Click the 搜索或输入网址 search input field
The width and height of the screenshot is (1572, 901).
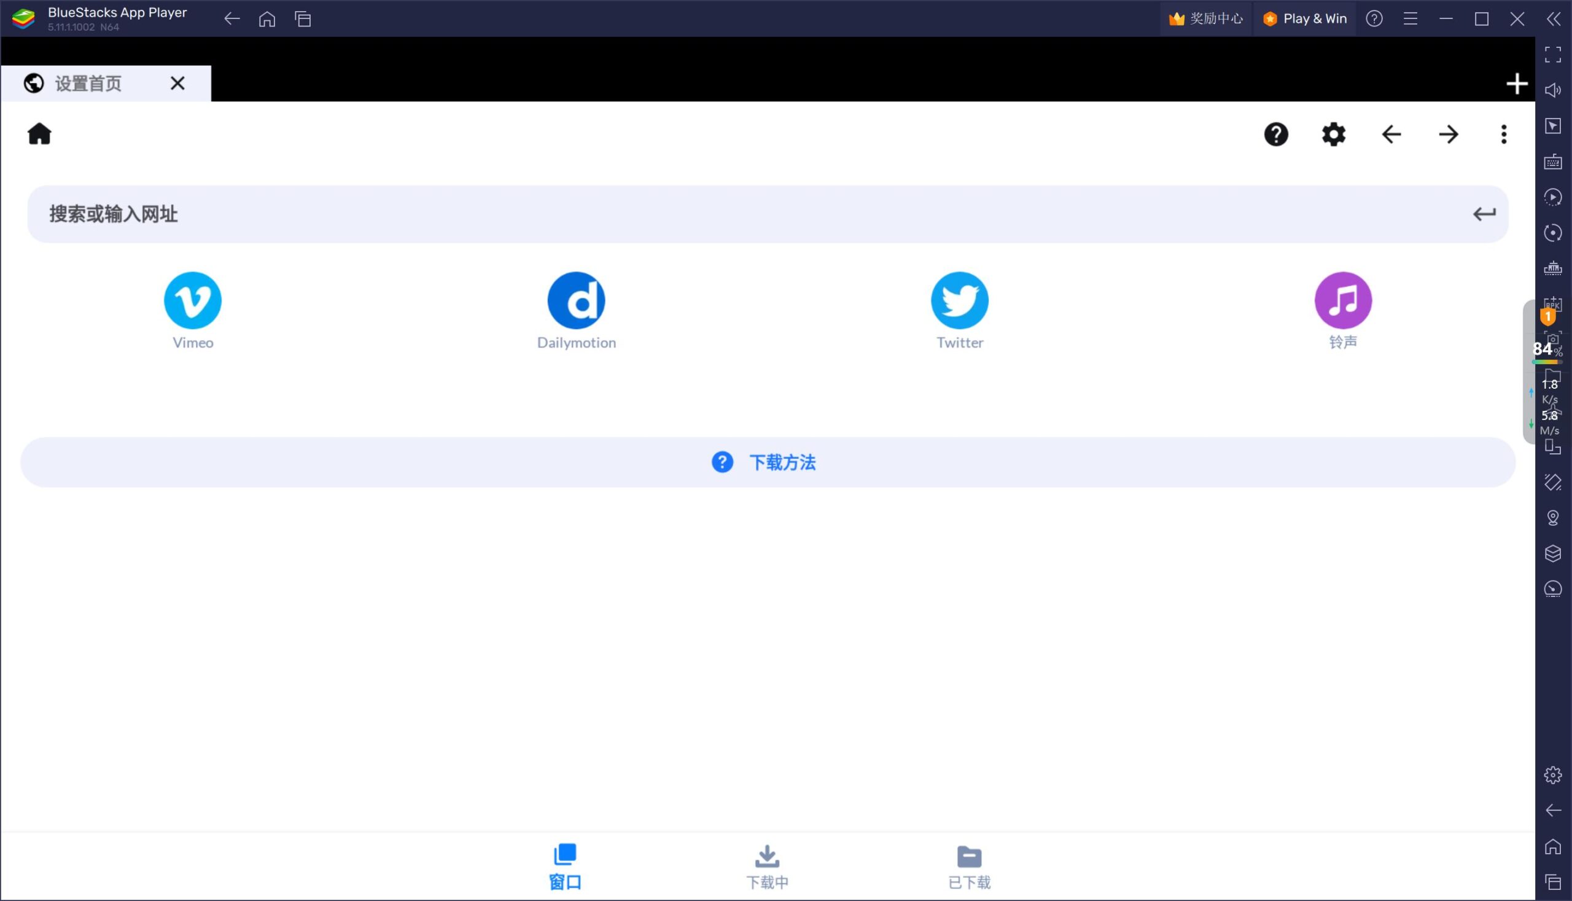pyautogui.click(x=768, y=213)
